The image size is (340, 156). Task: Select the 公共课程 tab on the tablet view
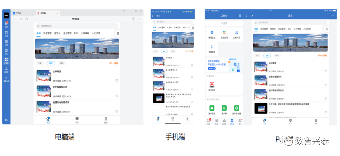click(x=297, y=29)
